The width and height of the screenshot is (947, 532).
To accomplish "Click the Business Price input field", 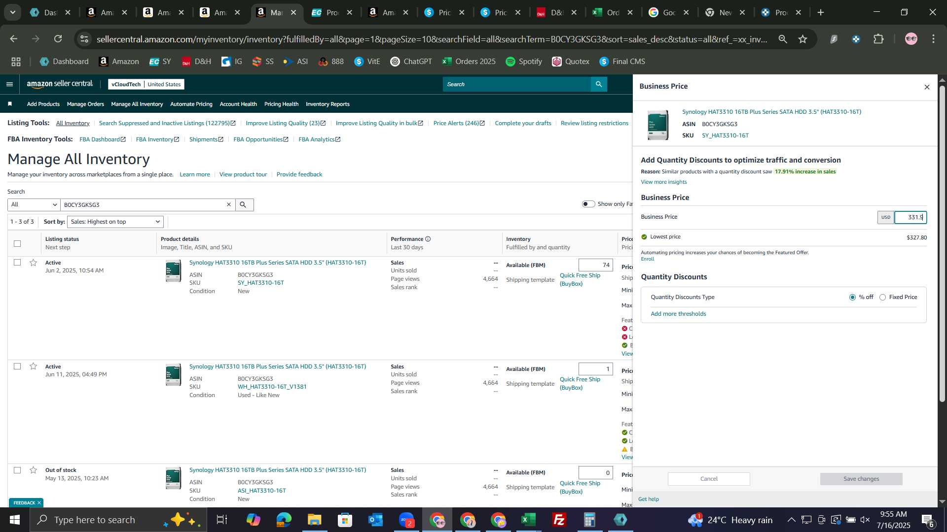I will click(x=911, y=217).
